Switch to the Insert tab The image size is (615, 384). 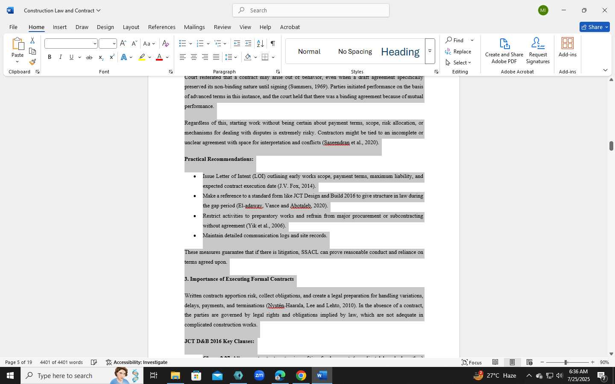click(60, 27)
